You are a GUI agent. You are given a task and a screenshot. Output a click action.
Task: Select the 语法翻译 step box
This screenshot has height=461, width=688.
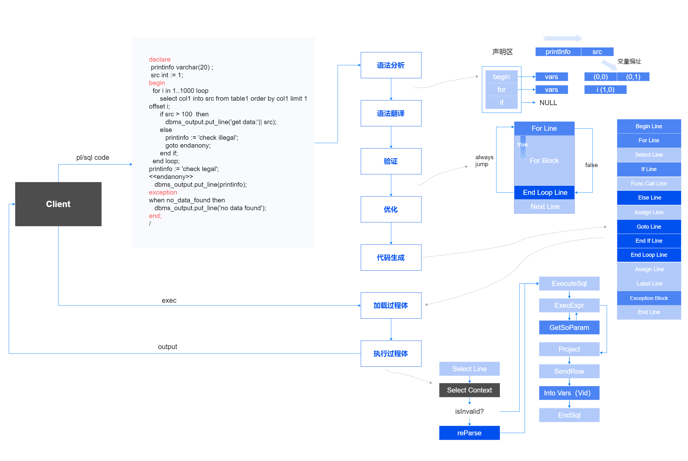click(x=391, y=113)
